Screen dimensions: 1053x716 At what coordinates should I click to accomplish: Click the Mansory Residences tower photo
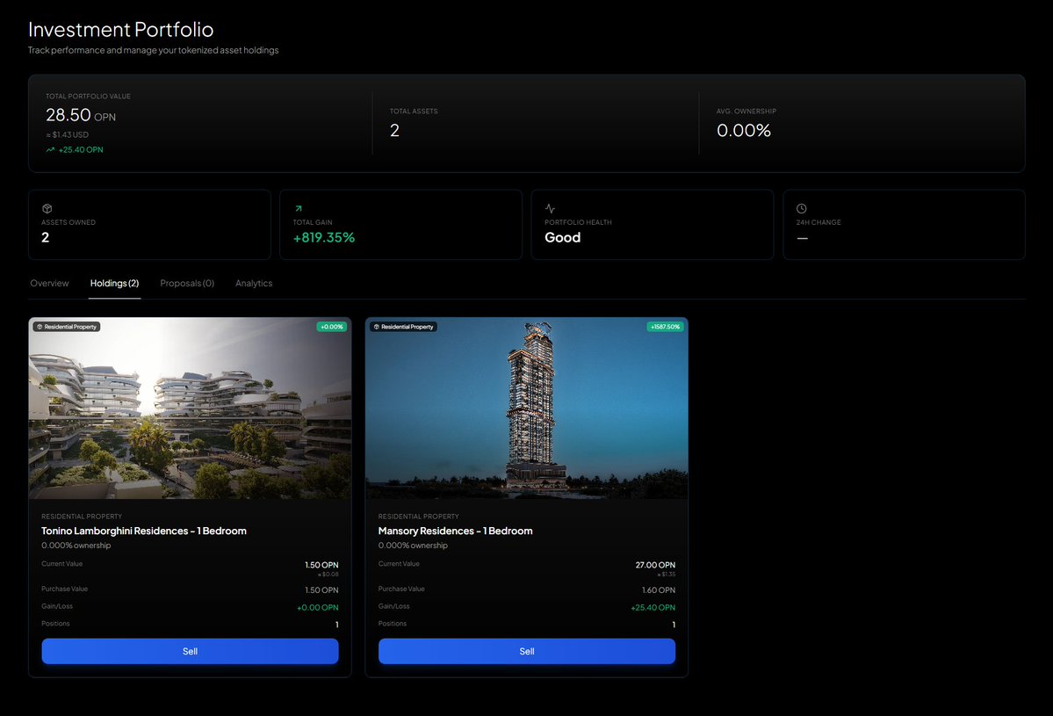pos(526,409)
